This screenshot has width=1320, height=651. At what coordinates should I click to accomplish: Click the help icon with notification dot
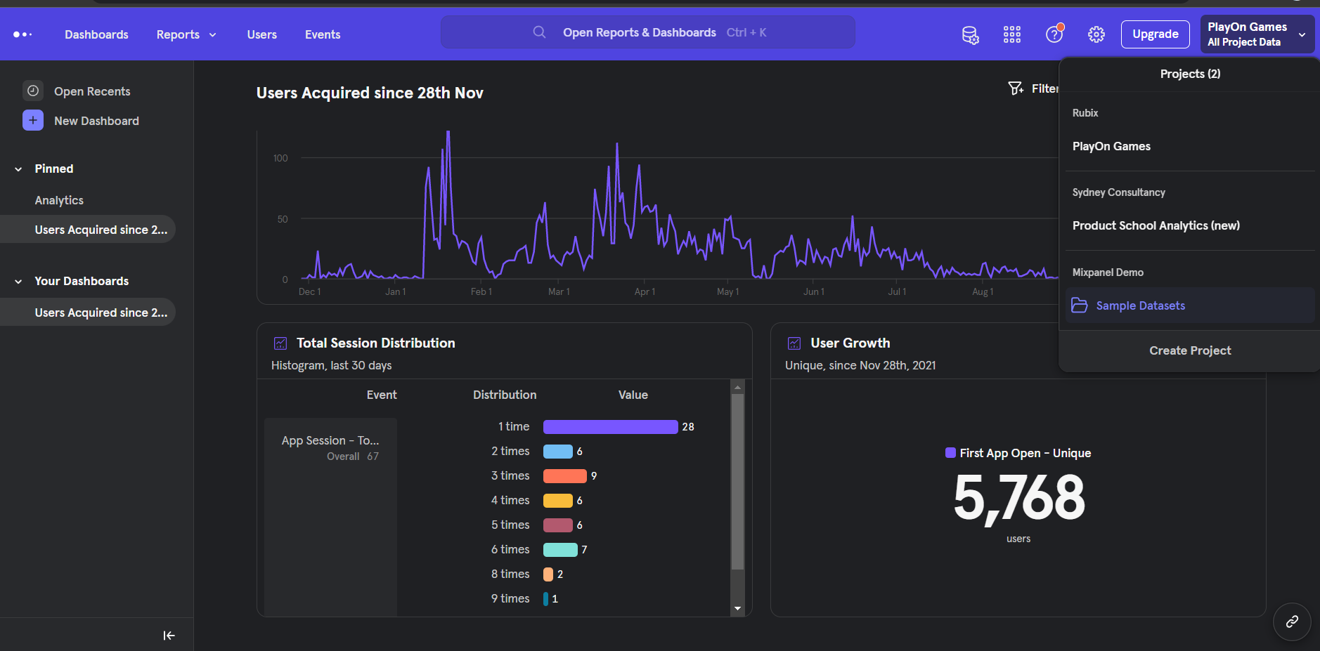(1054, 34)
